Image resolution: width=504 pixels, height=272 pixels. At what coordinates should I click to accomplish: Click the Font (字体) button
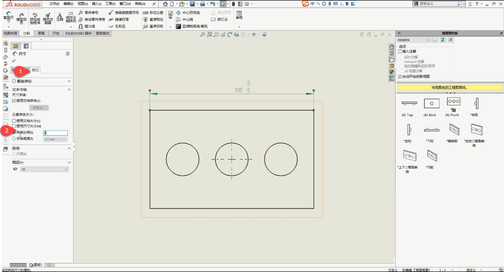point(39,108)
